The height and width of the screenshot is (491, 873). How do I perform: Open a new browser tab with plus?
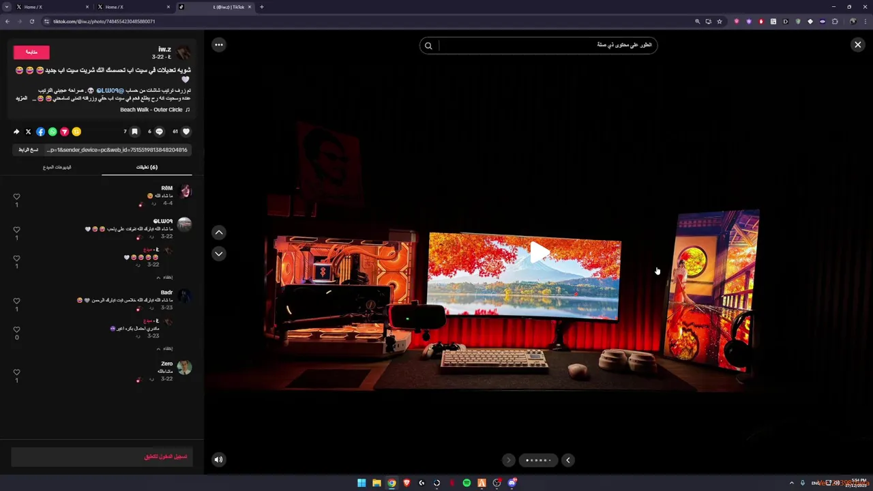pos(262,7)
